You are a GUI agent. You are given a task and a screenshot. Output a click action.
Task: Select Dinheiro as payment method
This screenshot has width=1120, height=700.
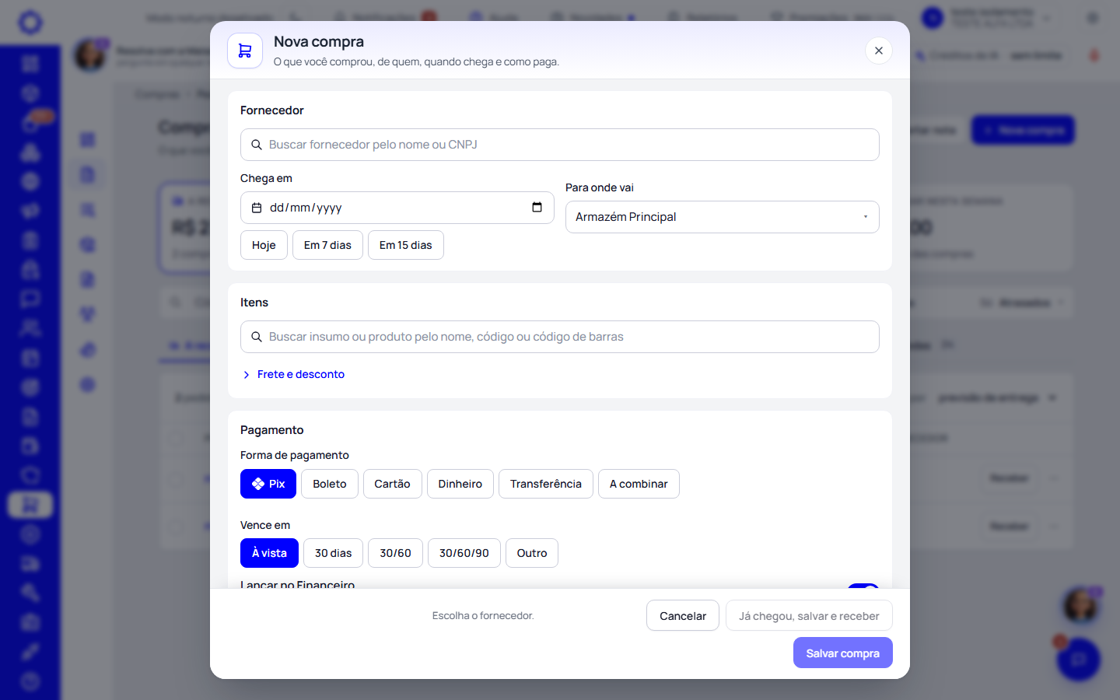[460, 484]
